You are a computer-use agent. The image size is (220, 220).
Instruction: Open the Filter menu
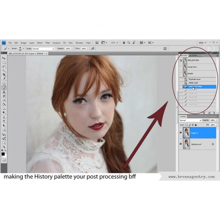(47, 43)
